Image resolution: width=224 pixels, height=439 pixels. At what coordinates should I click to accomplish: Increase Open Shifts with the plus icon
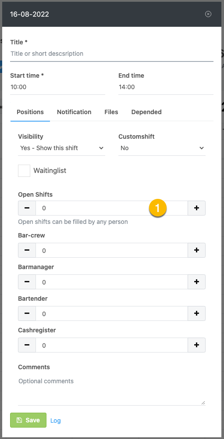[x=196, y=208]
